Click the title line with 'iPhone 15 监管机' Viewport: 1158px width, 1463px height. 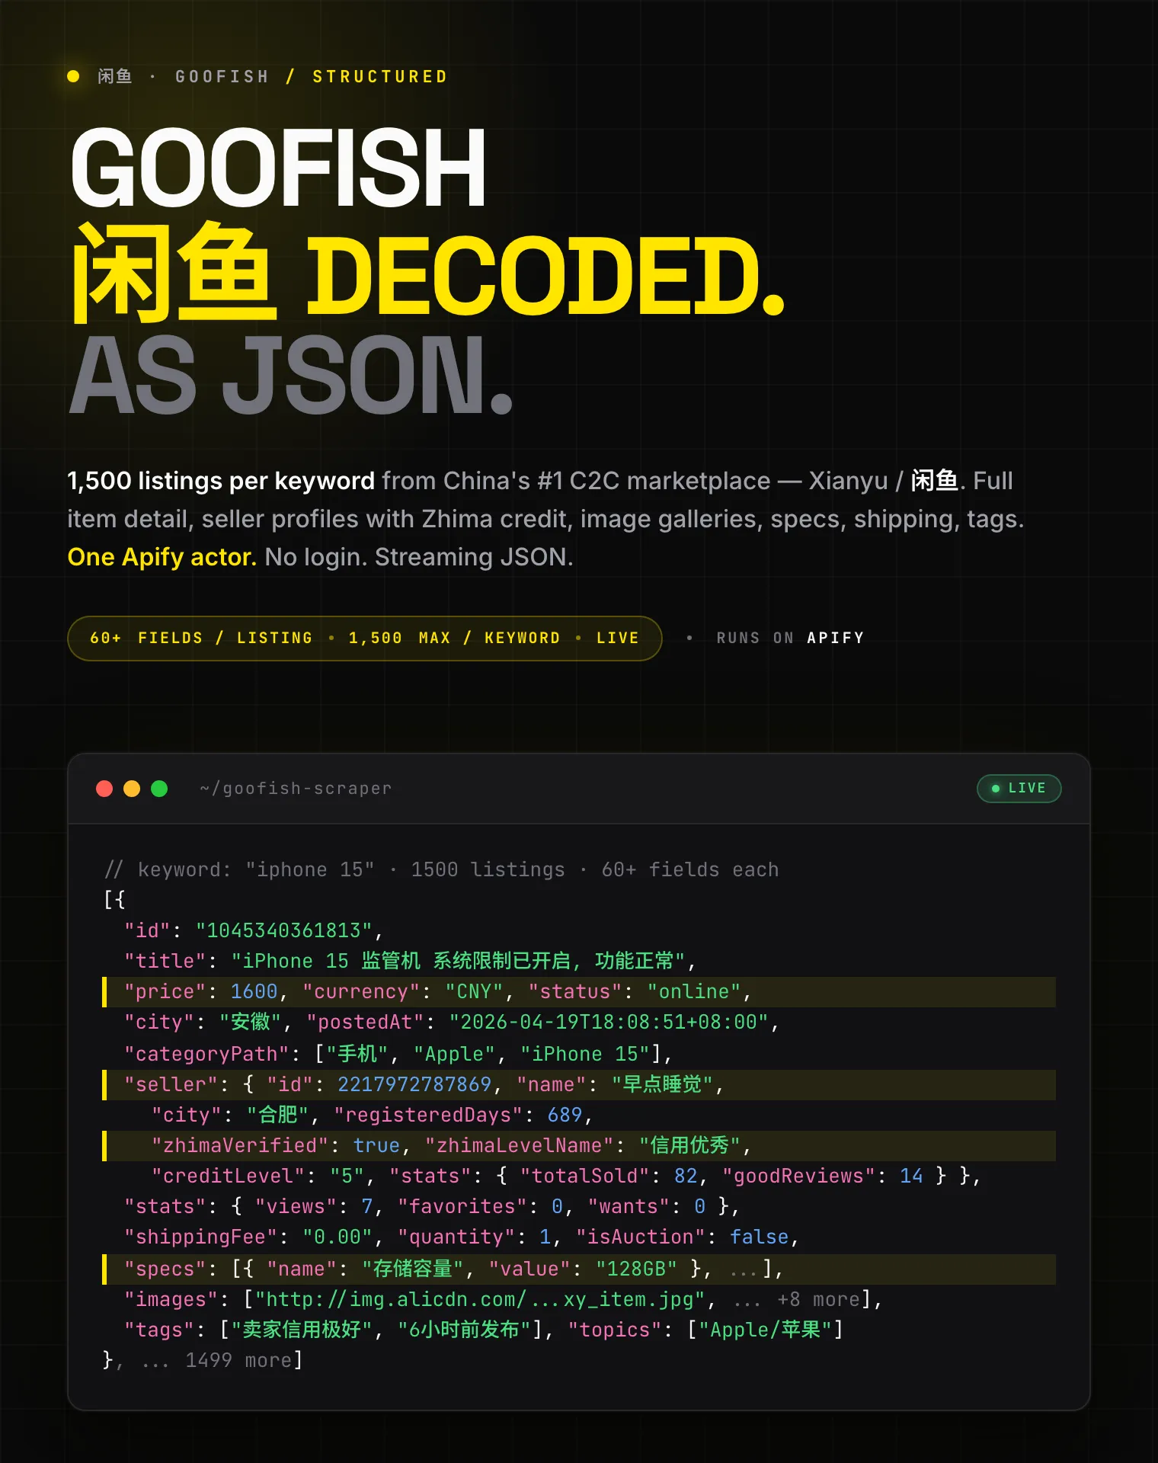[411, 961]
